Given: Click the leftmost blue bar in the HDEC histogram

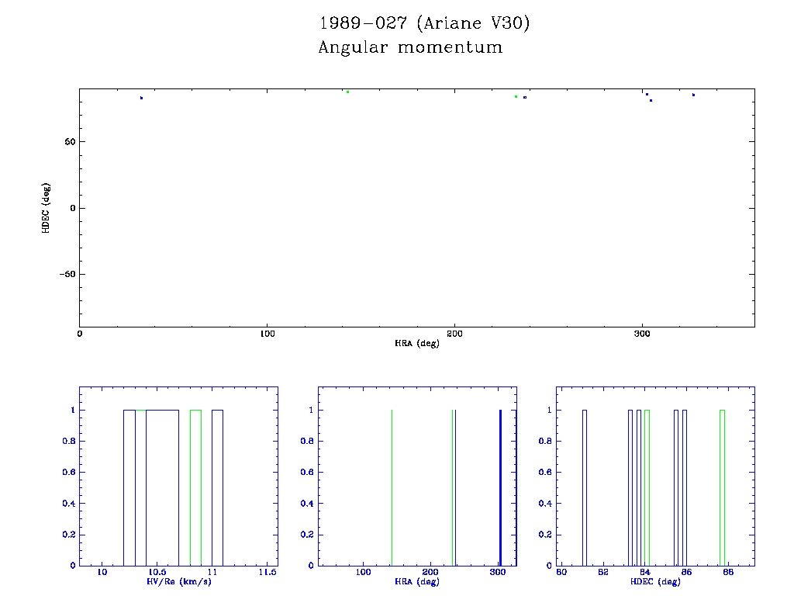Looking at the screenshot, I should pyautogui.click(x=585, y=487).
